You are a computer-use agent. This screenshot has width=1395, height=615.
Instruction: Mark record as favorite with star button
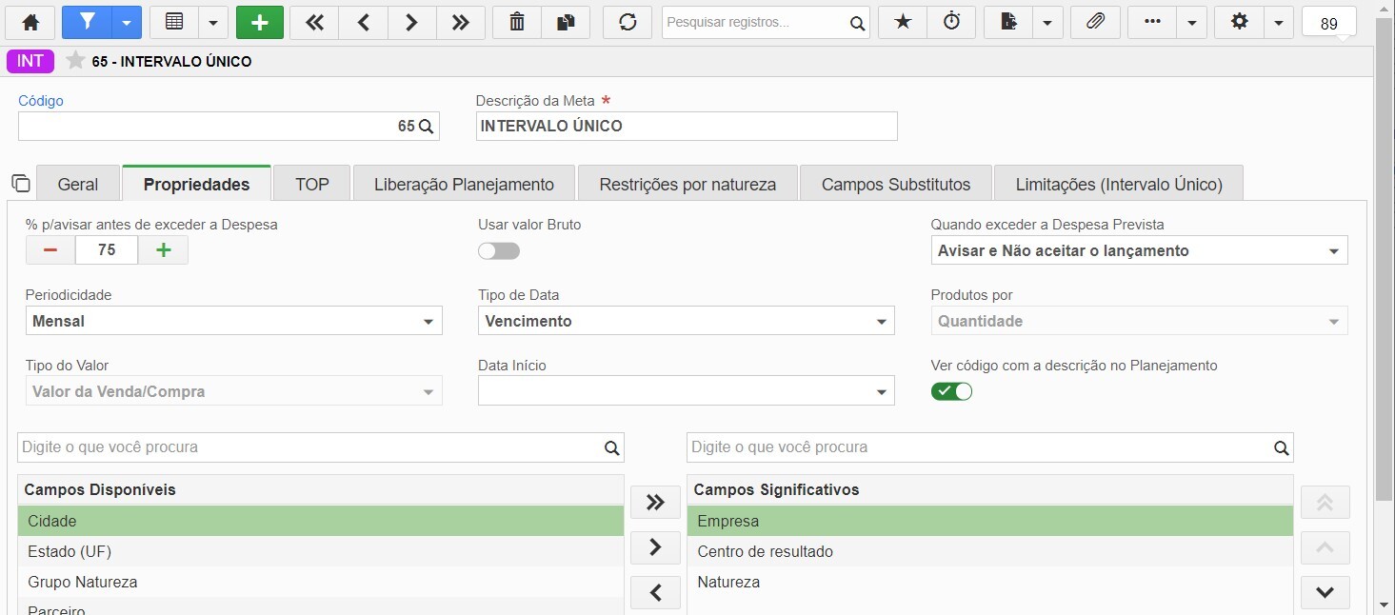point(903,22)
